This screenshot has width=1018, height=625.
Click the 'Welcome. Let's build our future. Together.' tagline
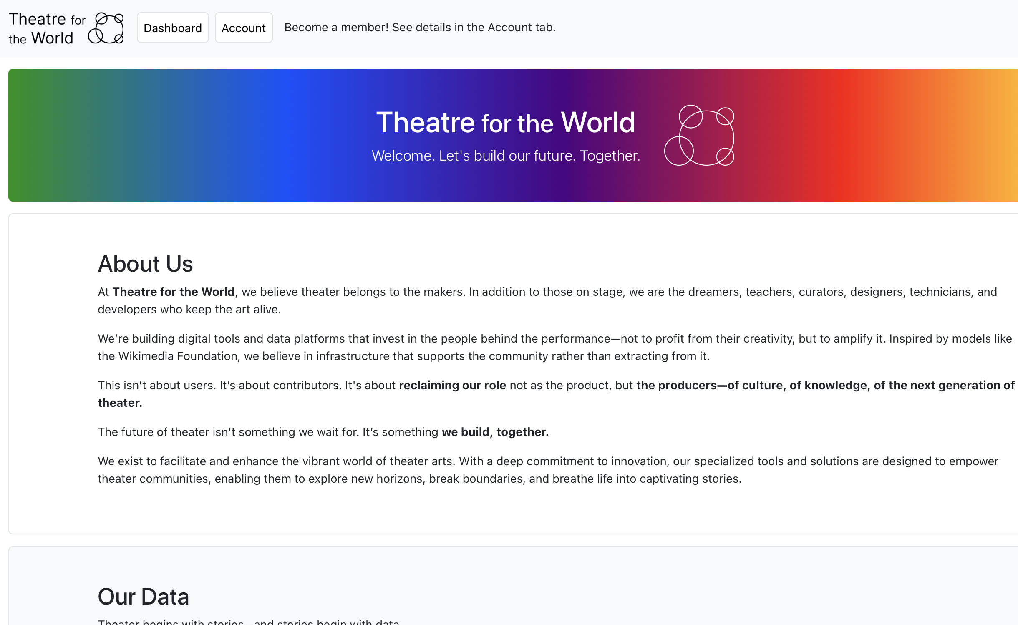pyautogui.click(x=506, y=156)
